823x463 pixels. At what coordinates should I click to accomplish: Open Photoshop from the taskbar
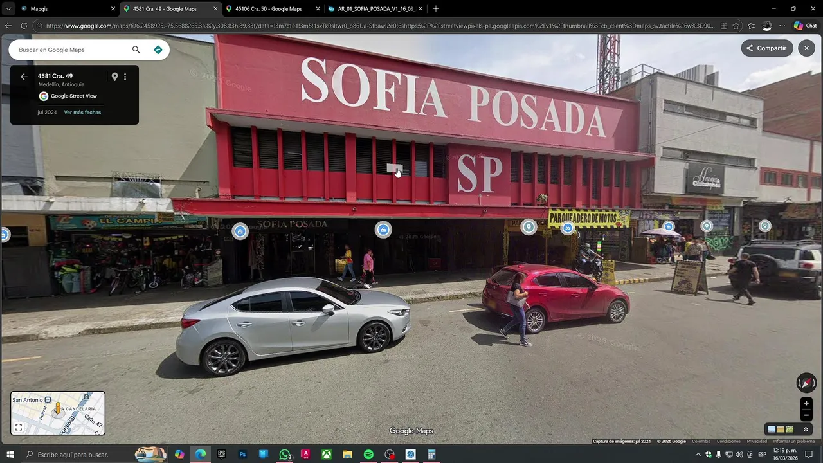click(242, 455)
